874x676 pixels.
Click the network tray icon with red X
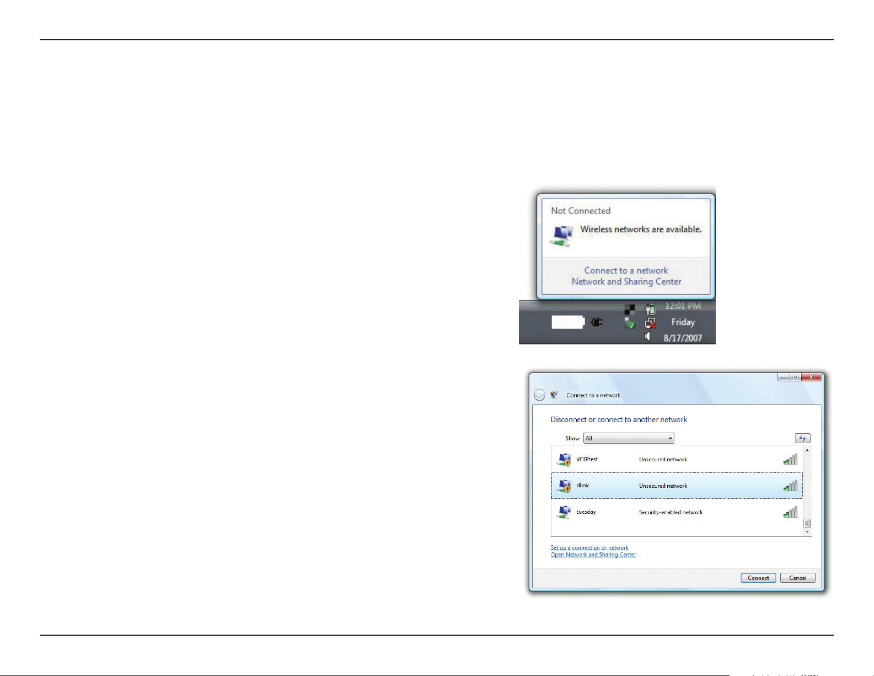pos(651,323)
